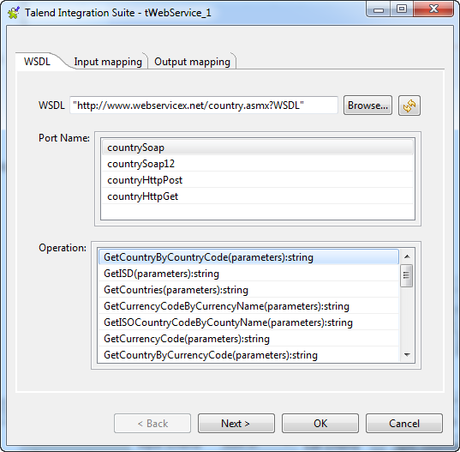
Task: Click the < Back button
Action: point(152,423)
